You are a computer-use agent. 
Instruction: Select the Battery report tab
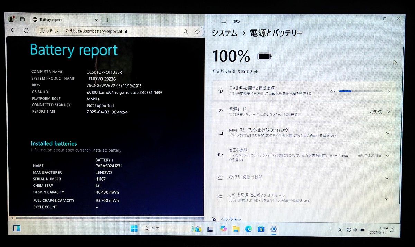click(65, 20)
